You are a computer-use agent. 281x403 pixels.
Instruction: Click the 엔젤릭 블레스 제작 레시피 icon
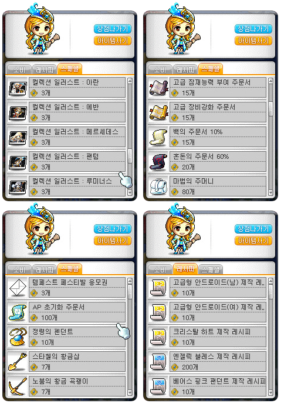point(158,362)
